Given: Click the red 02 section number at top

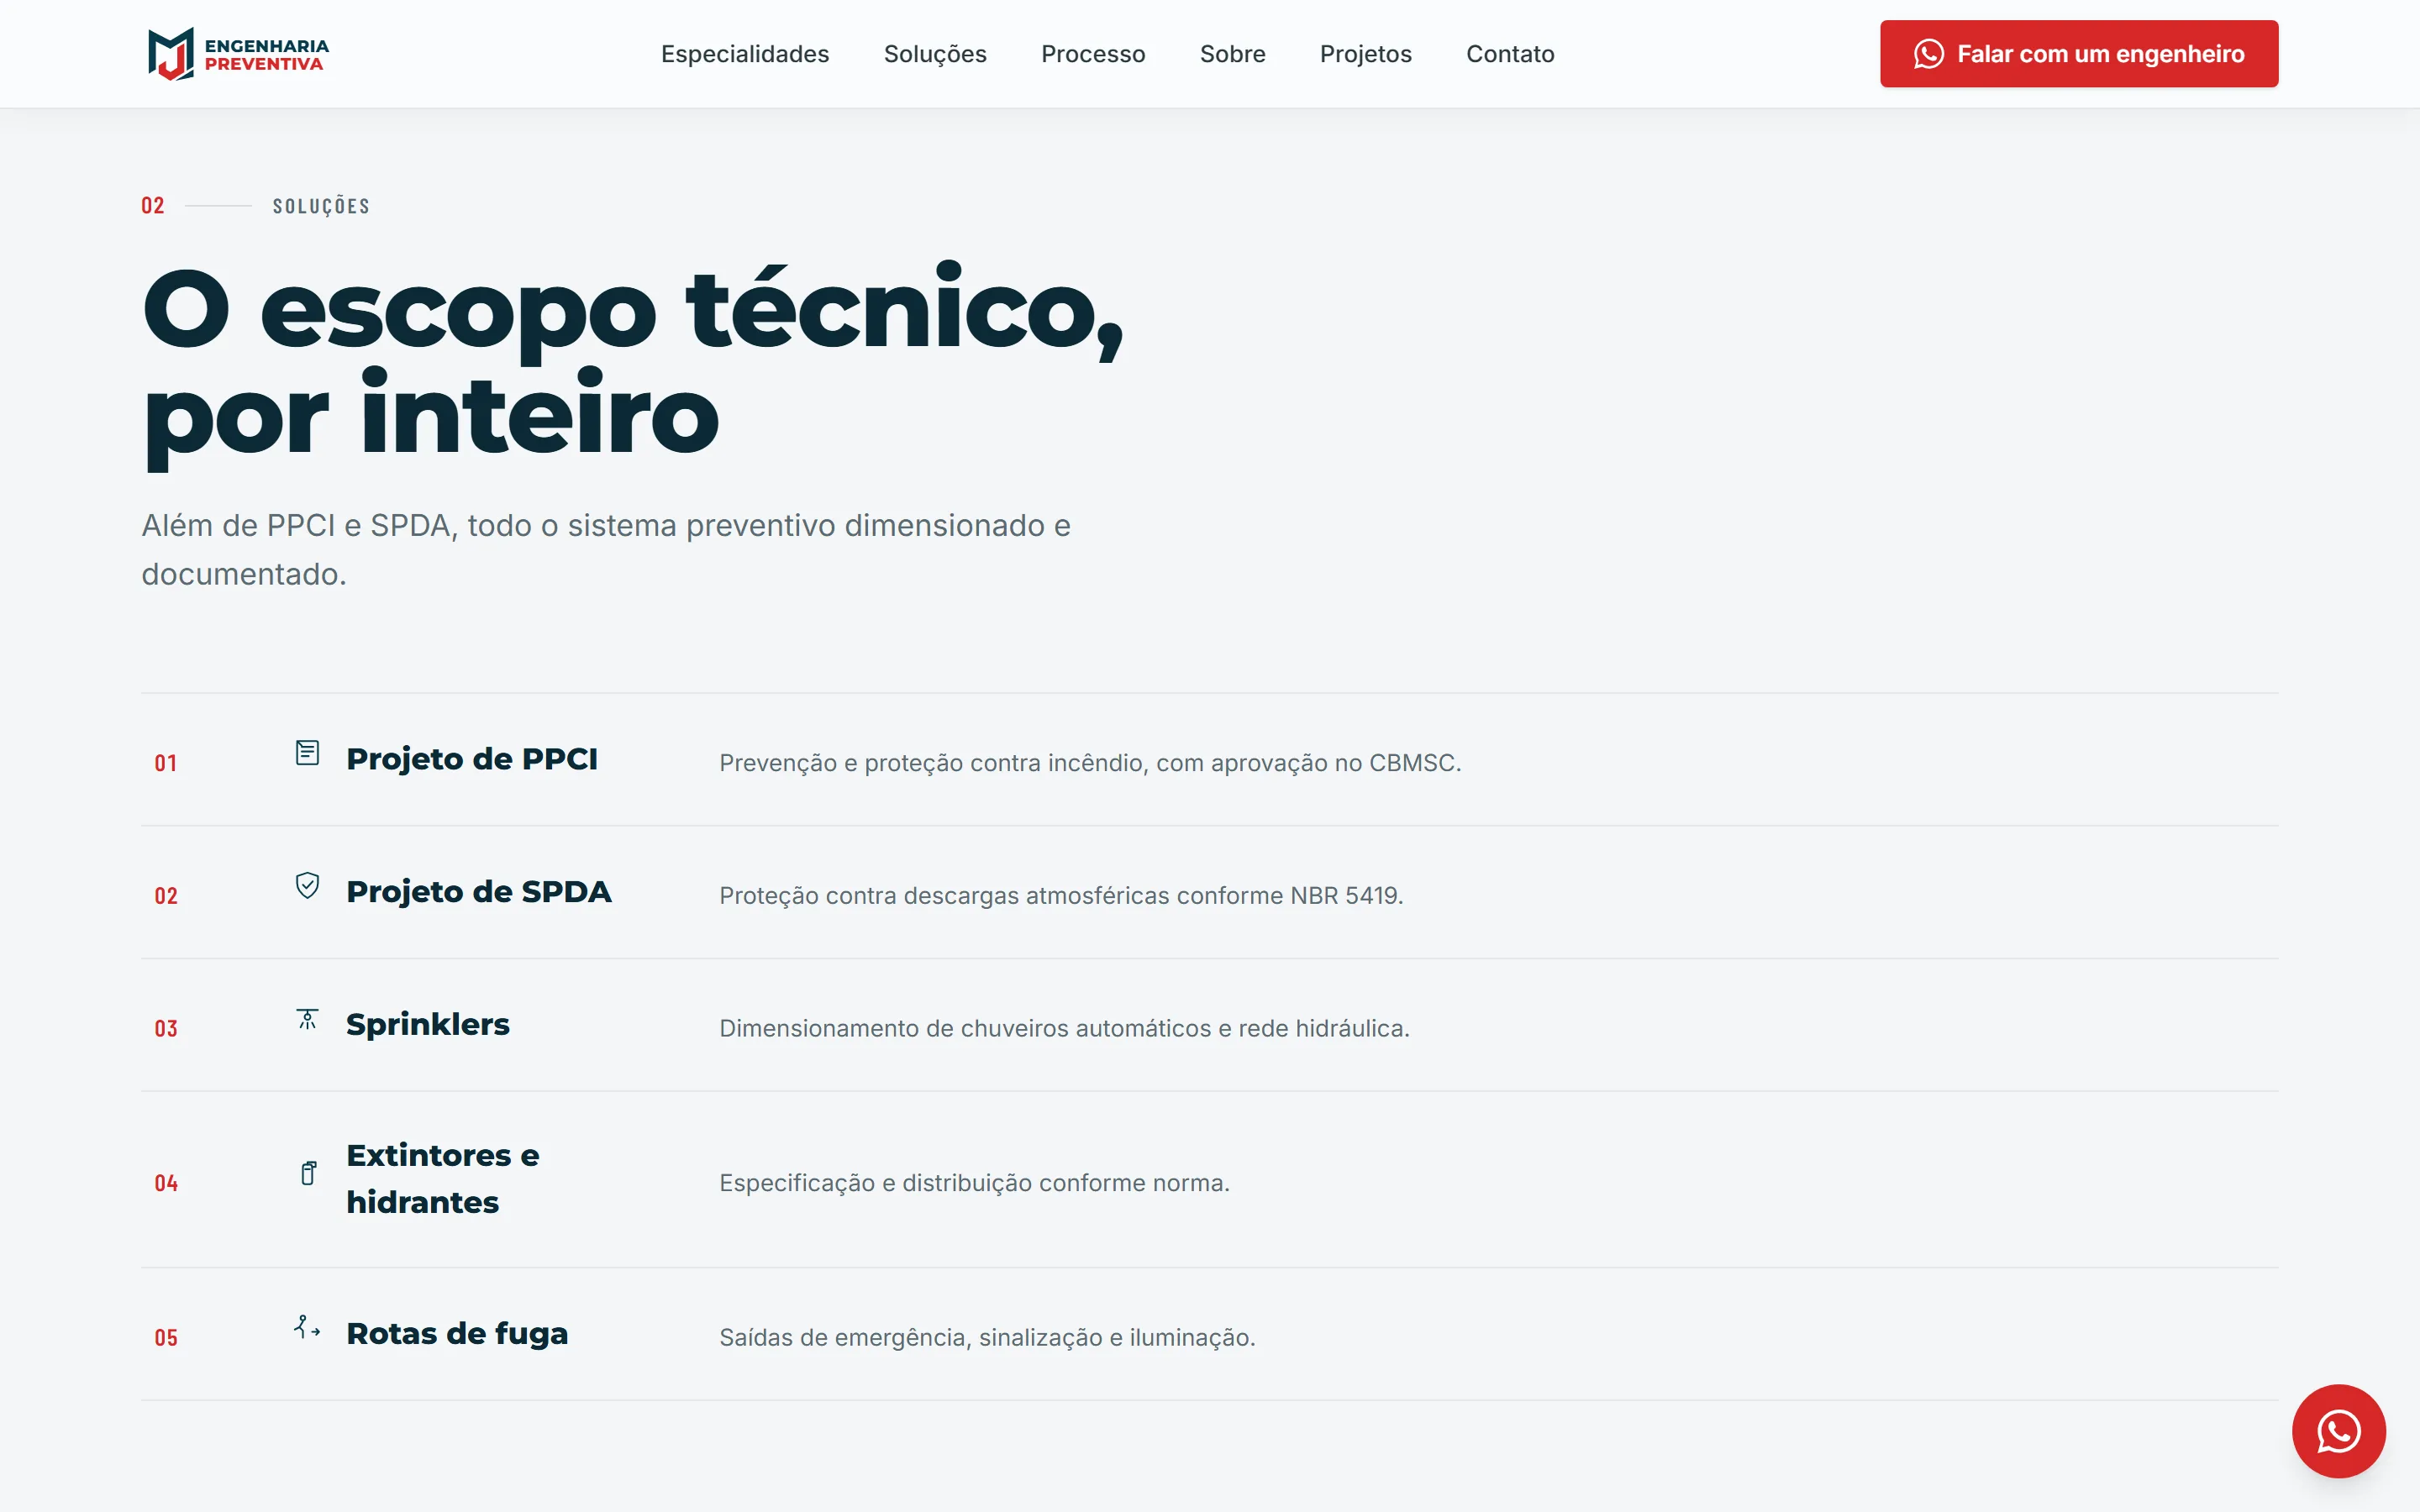Looking at the screenshot, I should 153,206.
